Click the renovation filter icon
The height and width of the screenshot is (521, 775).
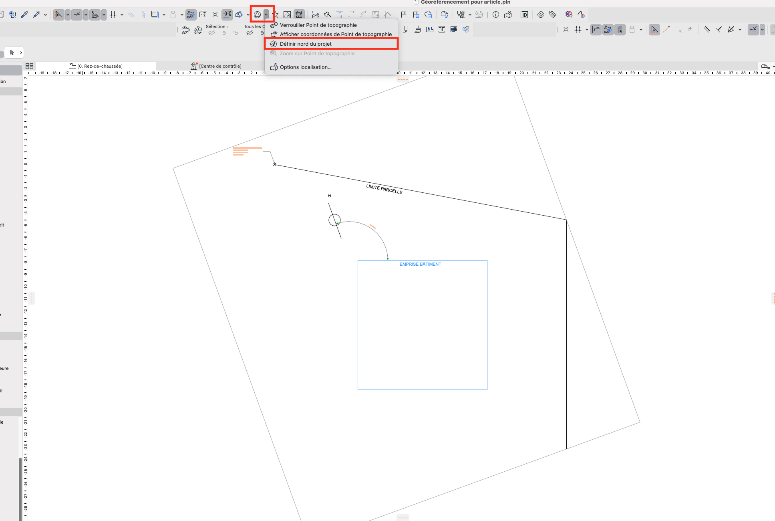tap(581, 15)
